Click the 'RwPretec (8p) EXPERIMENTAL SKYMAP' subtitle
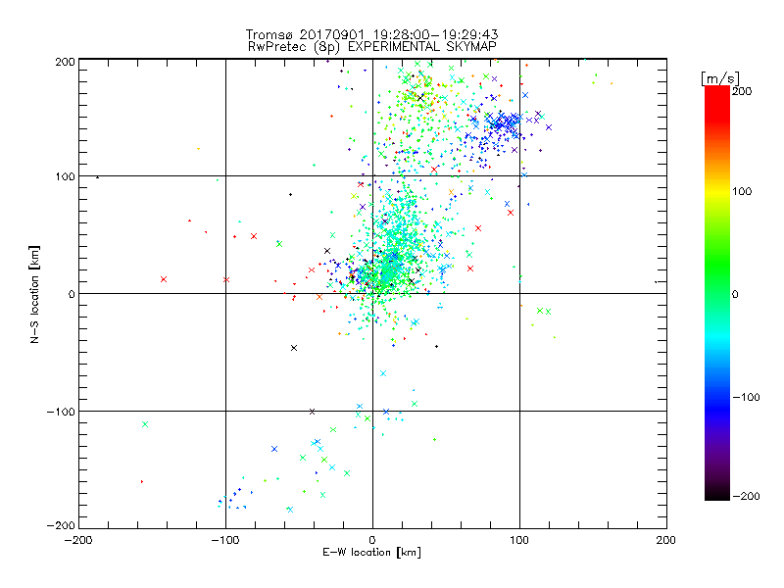Screen dimensions: 784x588 pyautogui.click(x=372, y=47)
